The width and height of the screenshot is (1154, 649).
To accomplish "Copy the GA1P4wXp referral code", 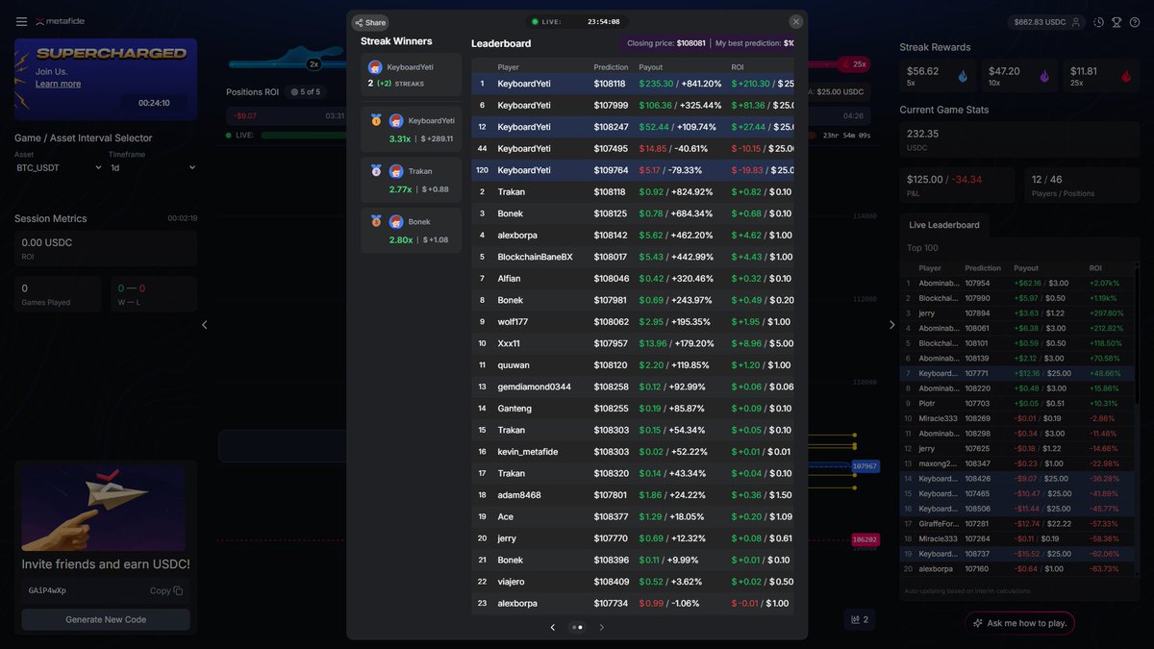I will point(165,590).
